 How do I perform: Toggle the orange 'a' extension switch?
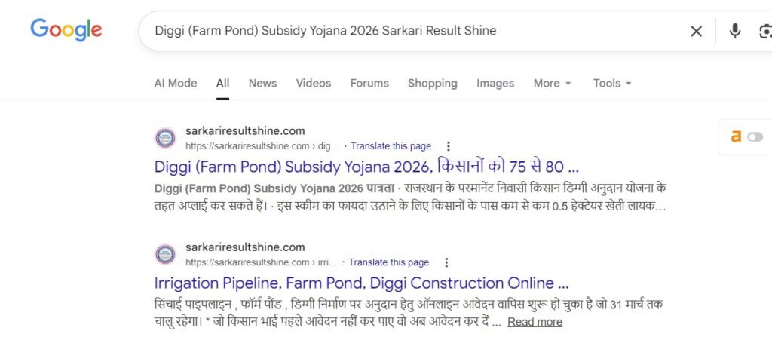[x=754, y=136]
